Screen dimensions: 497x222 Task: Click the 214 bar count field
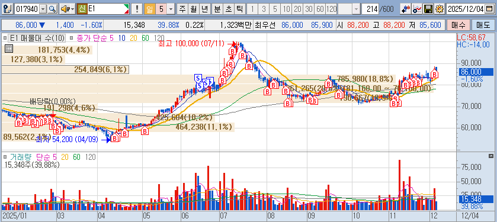pos(370,9)
